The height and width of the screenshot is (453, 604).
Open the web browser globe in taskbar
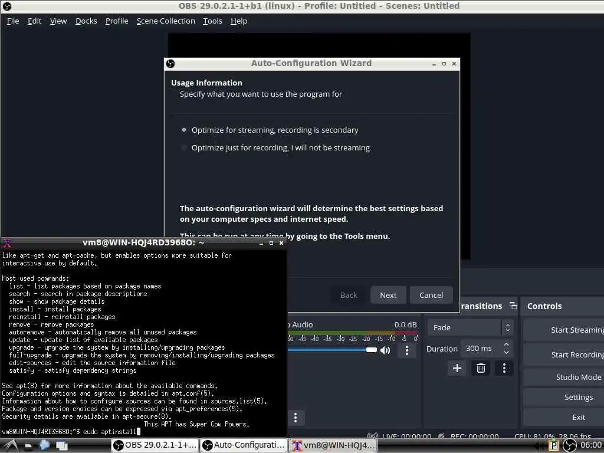click(45, 445)
